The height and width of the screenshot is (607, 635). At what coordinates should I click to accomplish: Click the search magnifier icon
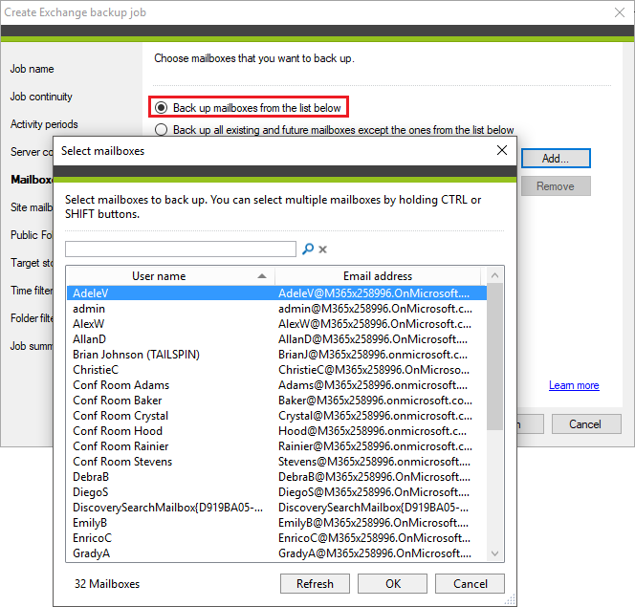(308, 249)
